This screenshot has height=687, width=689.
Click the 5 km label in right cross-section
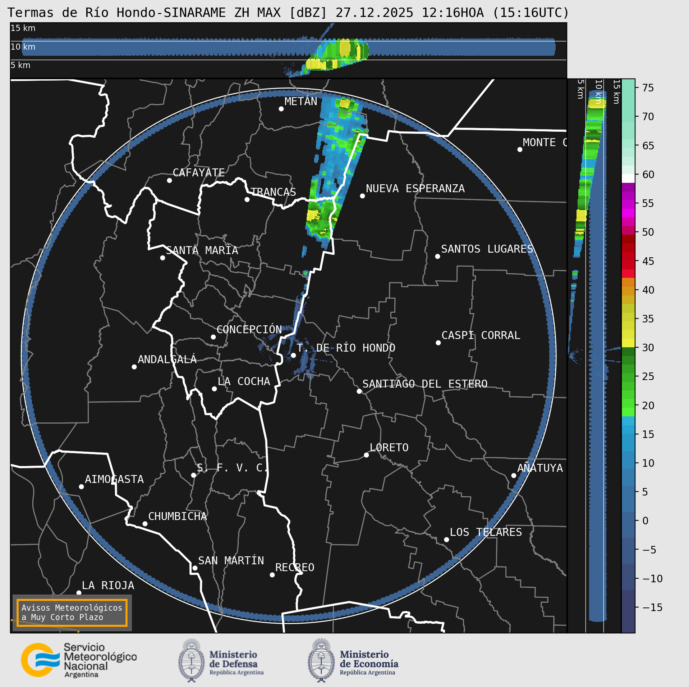coord(580,89)
